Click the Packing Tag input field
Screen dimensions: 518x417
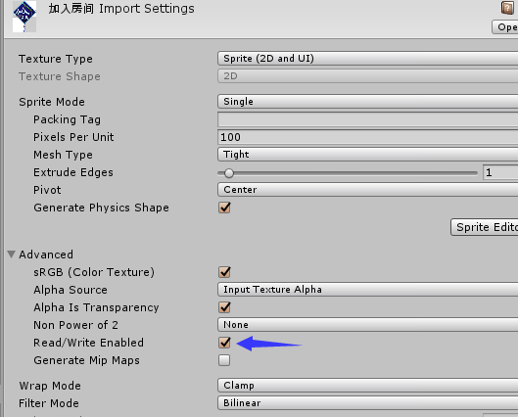tap(367, 119)
